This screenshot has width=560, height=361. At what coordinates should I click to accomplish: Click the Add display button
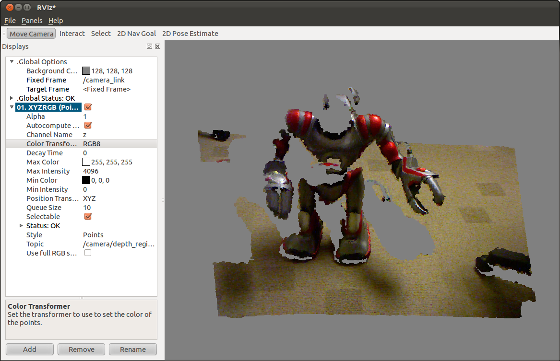(x=30, y=349)
